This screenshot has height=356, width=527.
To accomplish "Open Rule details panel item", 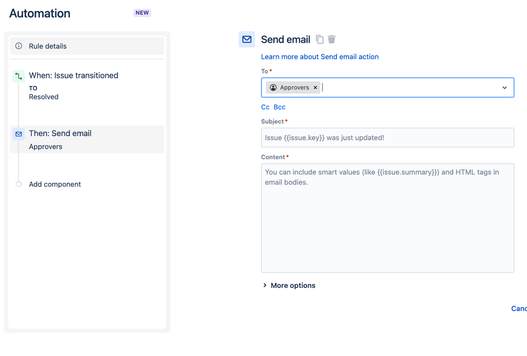I will (x=87, y=46).
